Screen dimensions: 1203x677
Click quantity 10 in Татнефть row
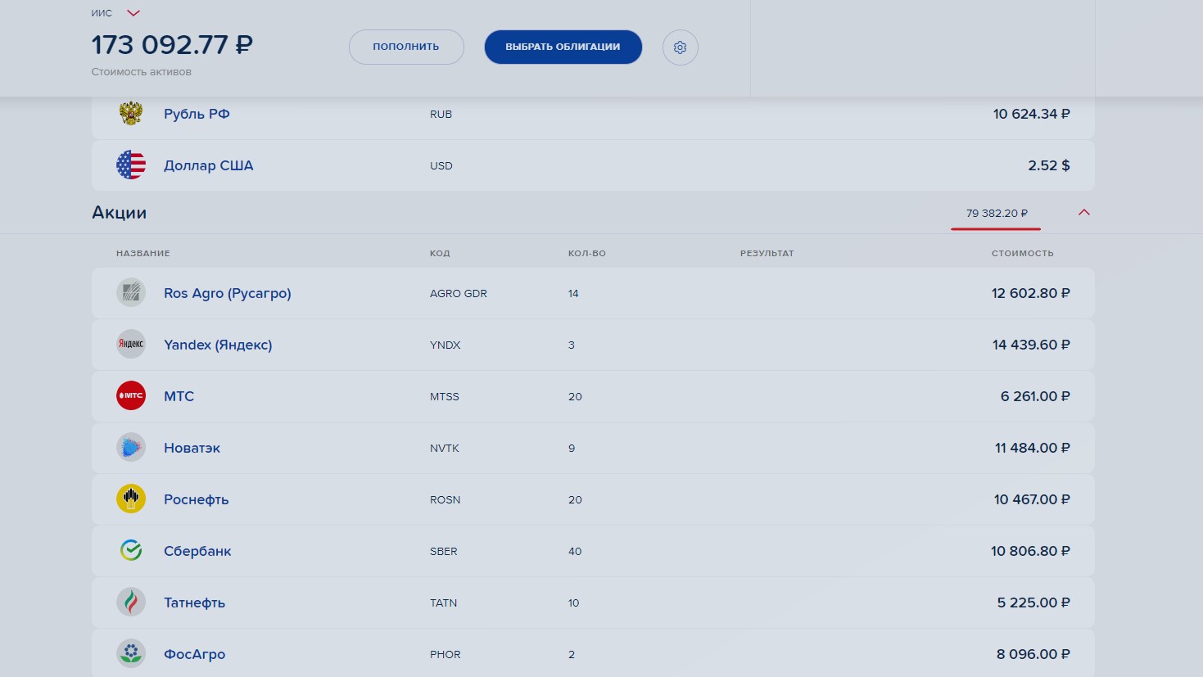[573, 603]
